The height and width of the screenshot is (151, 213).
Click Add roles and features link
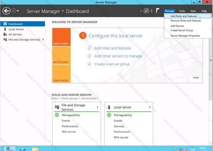[113, 48]
